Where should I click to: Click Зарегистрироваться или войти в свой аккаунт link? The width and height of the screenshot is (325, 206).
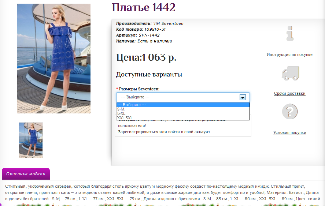click(164, 132)
